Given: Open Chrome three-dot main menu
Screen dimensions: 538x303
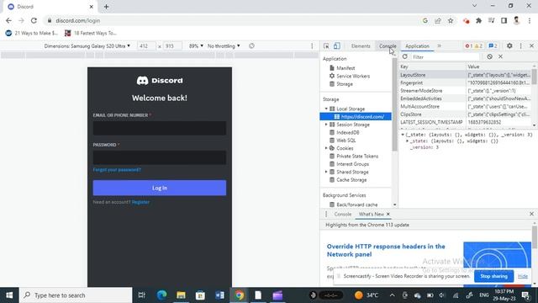Looking at the screenshot, I should pos(530,20).
